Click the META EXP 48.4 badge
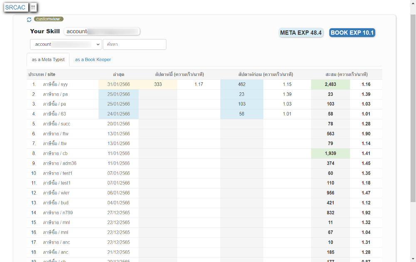 [301, 33]
